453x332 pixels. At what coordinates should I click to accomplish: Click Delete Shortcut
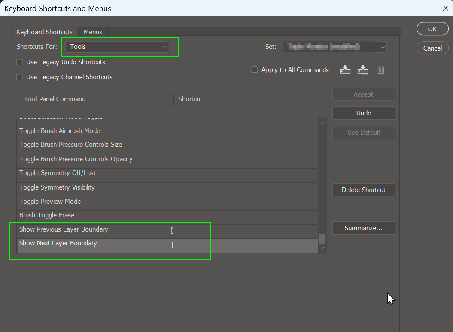tap(363, 190)
